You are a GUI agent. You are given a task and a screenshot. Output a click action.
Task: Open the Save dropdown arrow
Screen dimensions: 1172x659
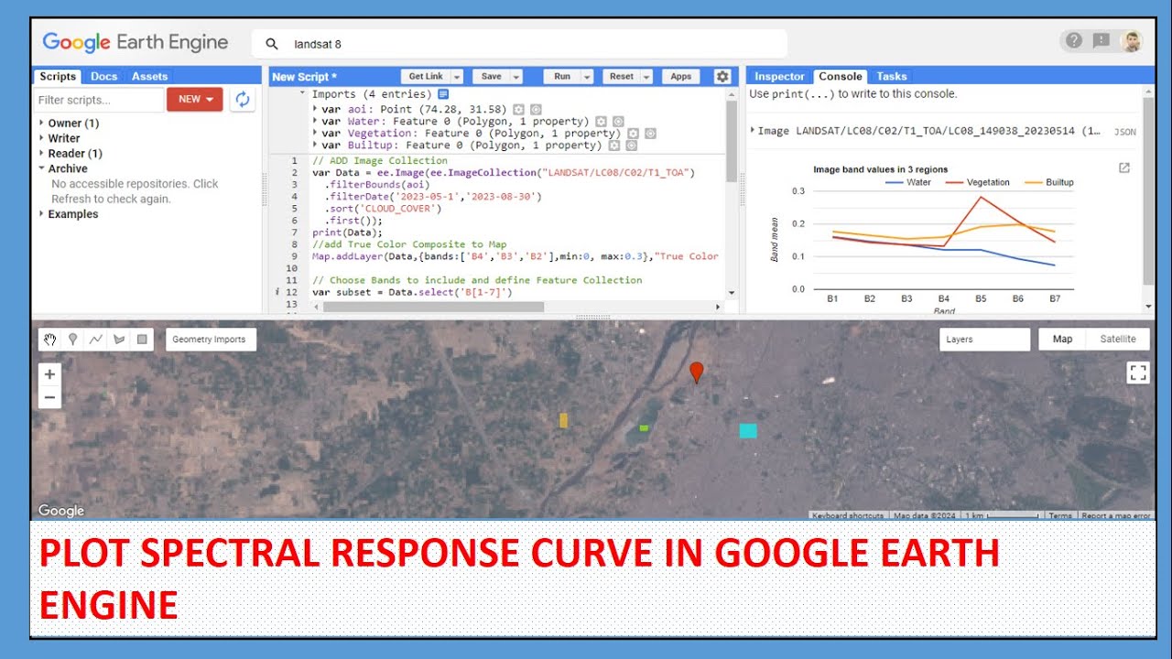point(516,77)
